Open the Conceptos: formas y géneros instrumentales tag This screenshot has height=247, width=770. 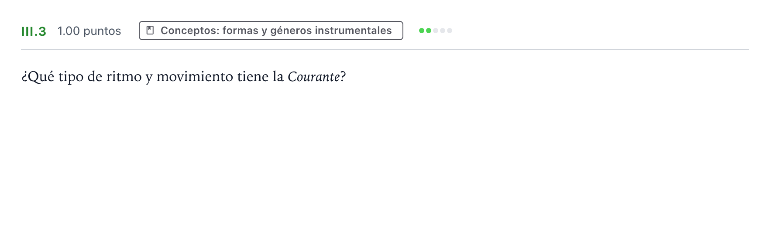271,31
